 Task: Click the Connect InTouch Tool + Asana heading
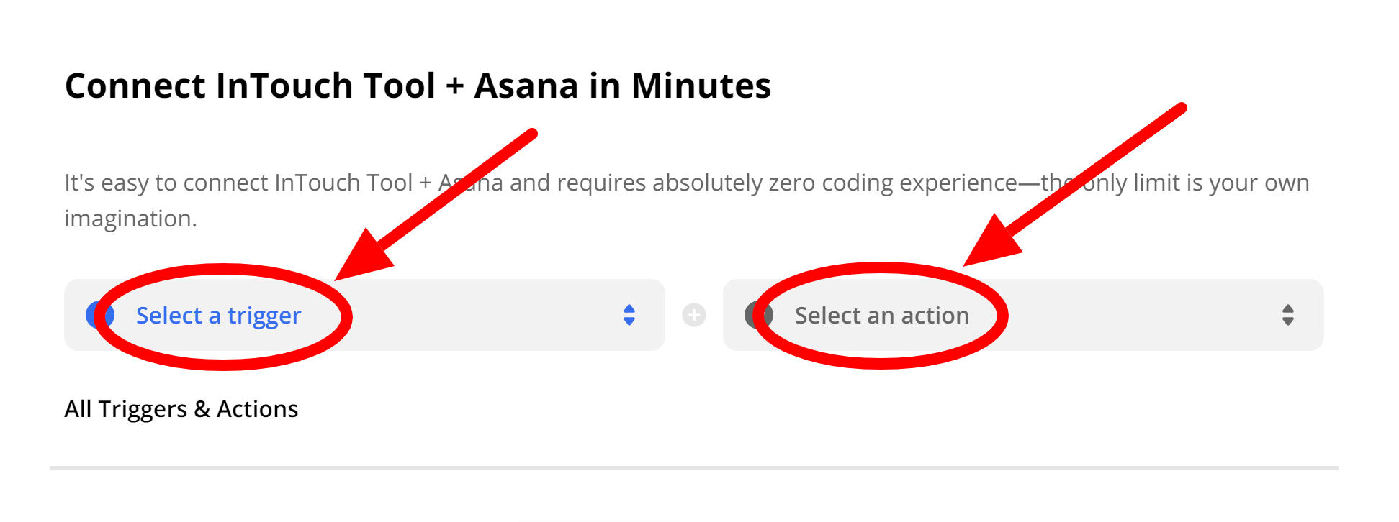418,86
